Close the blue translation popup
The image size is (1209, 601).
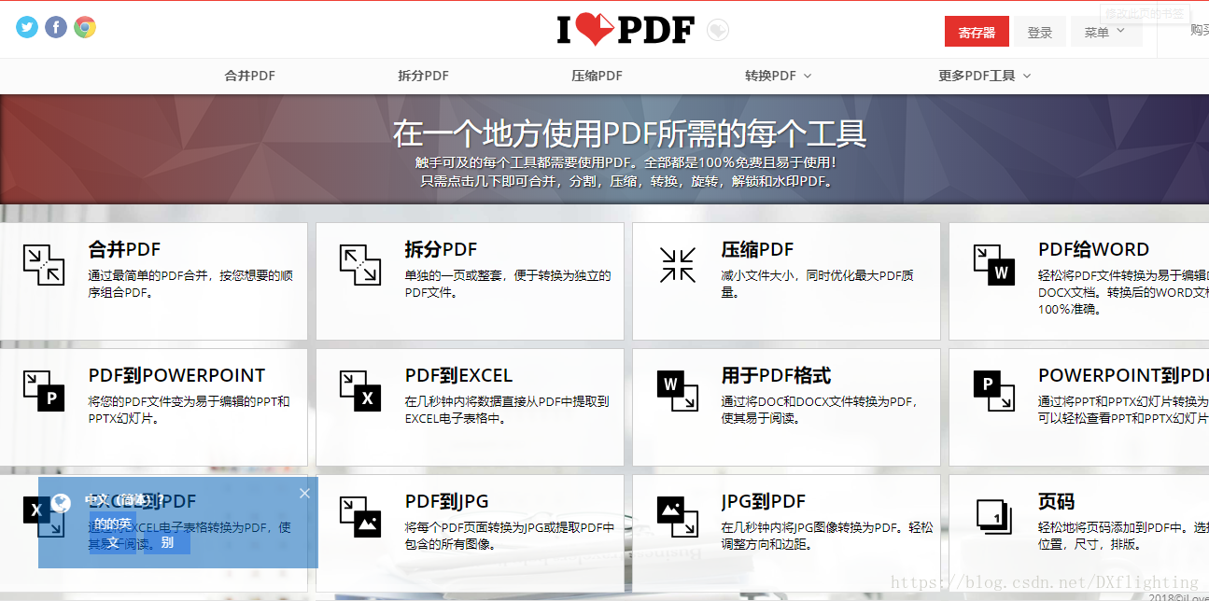304,493
